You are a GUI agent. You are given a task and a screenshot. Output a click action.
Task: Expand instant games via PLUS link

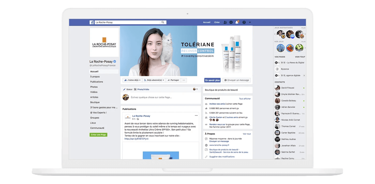(x=303, y=28)
